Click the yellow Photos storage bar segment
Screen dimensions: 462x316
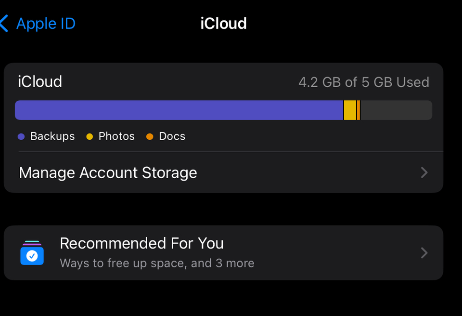point(350,110)
